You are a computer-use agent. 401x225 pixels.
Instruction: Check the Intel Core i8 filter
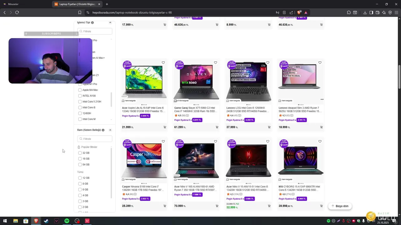(80, 107)
